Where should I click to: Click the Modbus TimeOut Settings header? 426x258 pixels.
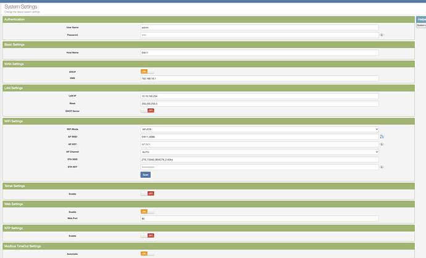(209, 246)
